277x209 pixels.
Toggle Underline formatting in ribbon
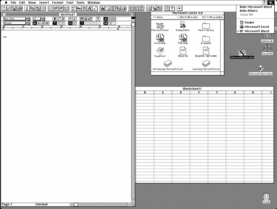(x=63, y=19)
